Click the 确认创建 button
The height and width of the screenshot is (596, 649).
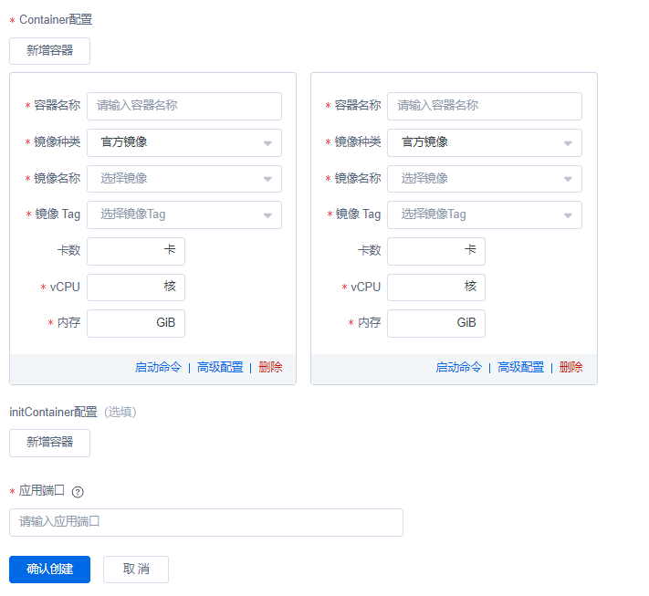pos(49,570)
